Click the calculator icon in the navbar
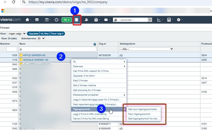Screen dimensions: 212x130 (169, 20)
